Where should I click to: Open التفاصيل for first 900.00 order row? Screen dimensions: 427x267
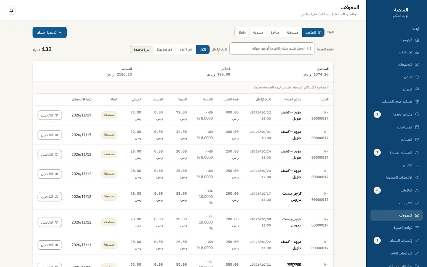click(x=50, y=115)
